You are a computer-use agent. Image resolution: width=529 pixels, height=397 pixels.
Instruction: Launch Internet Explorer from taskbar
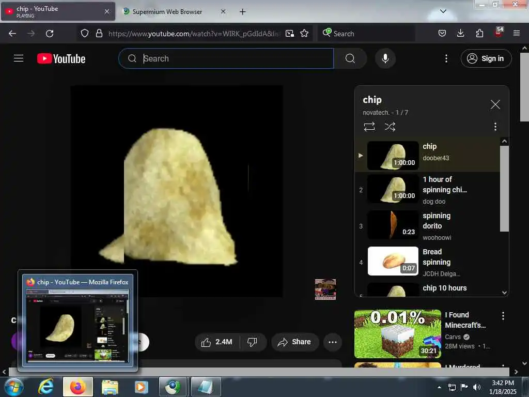click(x=46, y=387)
